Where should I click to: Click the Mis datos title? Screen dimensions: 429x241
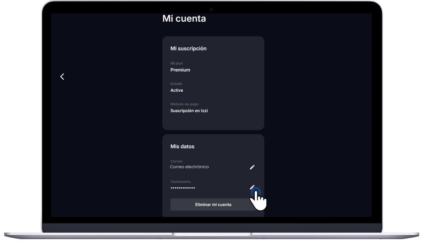tap(182, 147)
